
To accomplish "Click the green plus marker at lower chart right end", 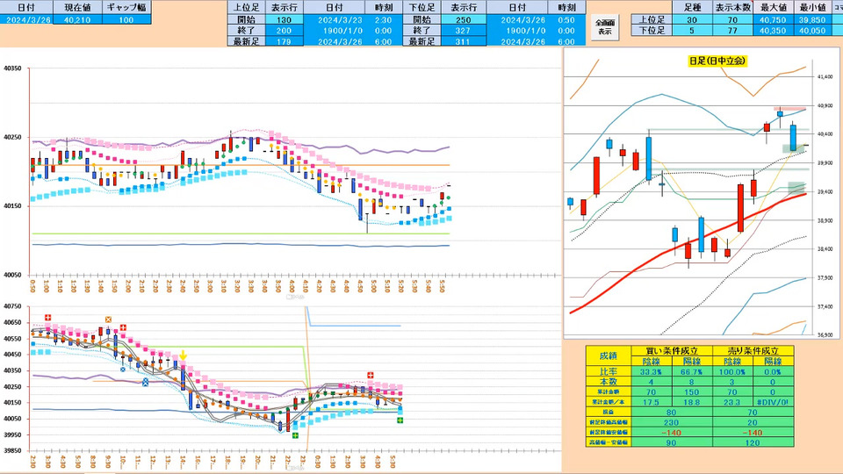I will pyautogui.click(x=400, y=420).
